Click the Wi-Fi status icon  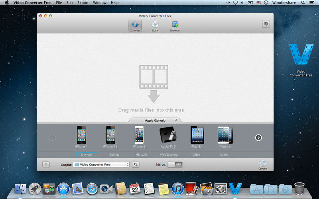point(235,3)
